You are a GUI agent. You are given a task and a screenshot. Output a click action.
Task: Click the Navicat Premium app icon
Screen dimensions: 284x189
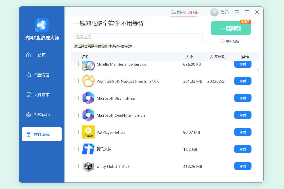pyautogui.click(x=88, y=81)
